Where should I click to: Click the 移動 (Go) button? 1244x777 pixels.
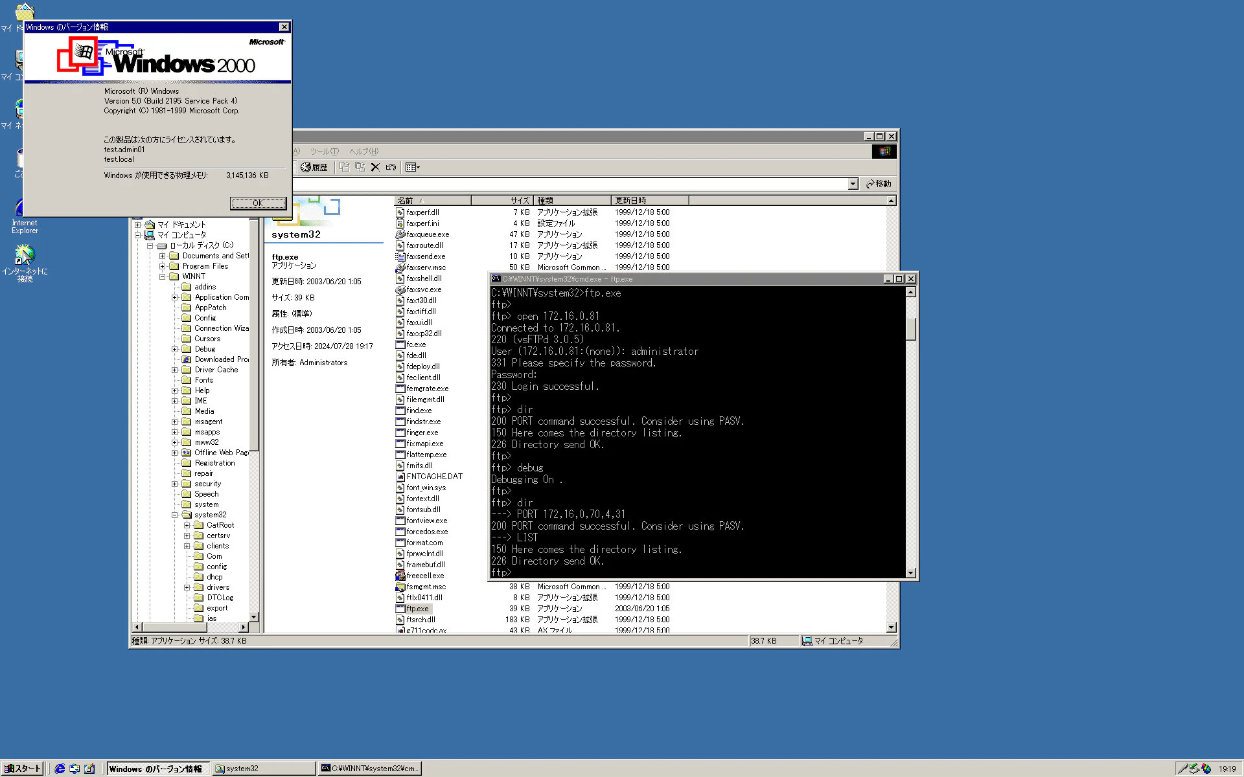click(879, 184)
